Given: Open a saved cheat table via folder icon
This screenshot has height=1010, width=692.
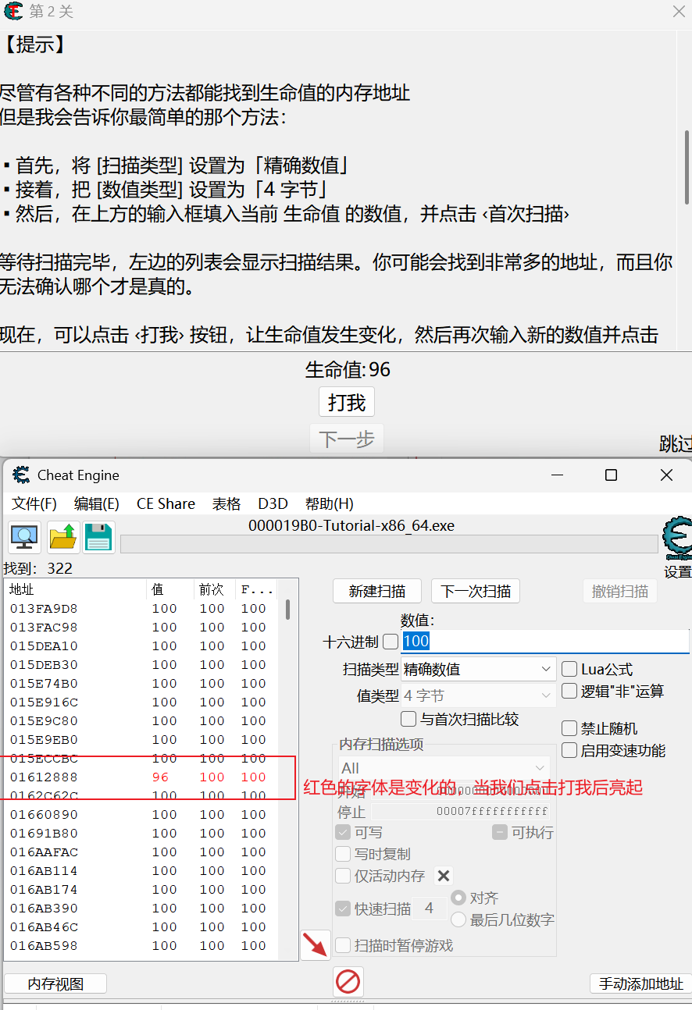Looking at the screenshot, I should pos(62,537).
